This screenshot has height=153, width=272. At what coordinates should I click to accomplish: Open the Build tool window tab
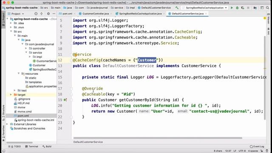(x=47, y=146)
